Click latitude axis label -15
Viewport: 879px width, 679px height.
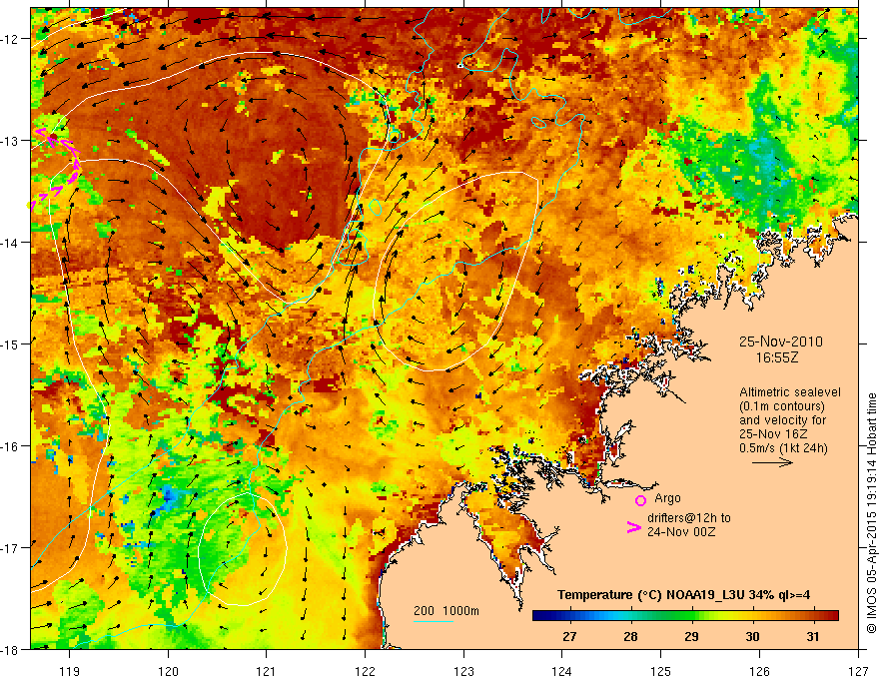point(11,343)
